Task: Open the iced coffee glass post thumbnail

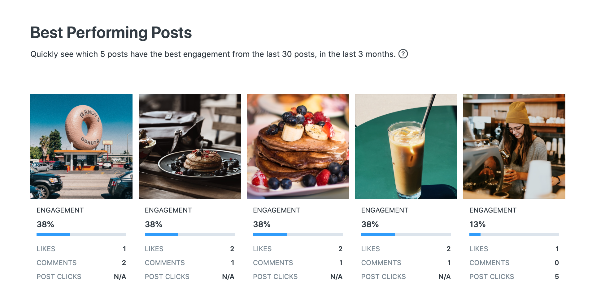Action: tap(406, 146)
